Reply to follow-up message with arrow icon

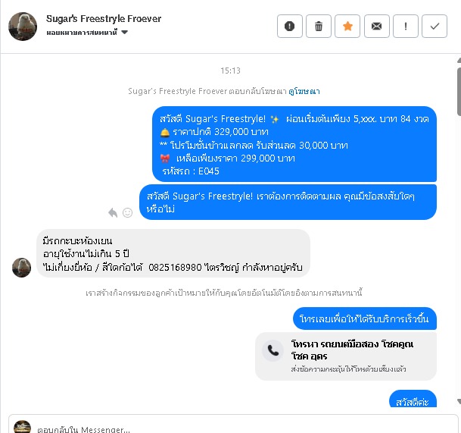113,212
